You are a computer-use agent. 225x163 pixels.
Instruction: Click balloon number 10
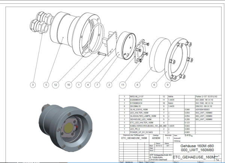69,85
